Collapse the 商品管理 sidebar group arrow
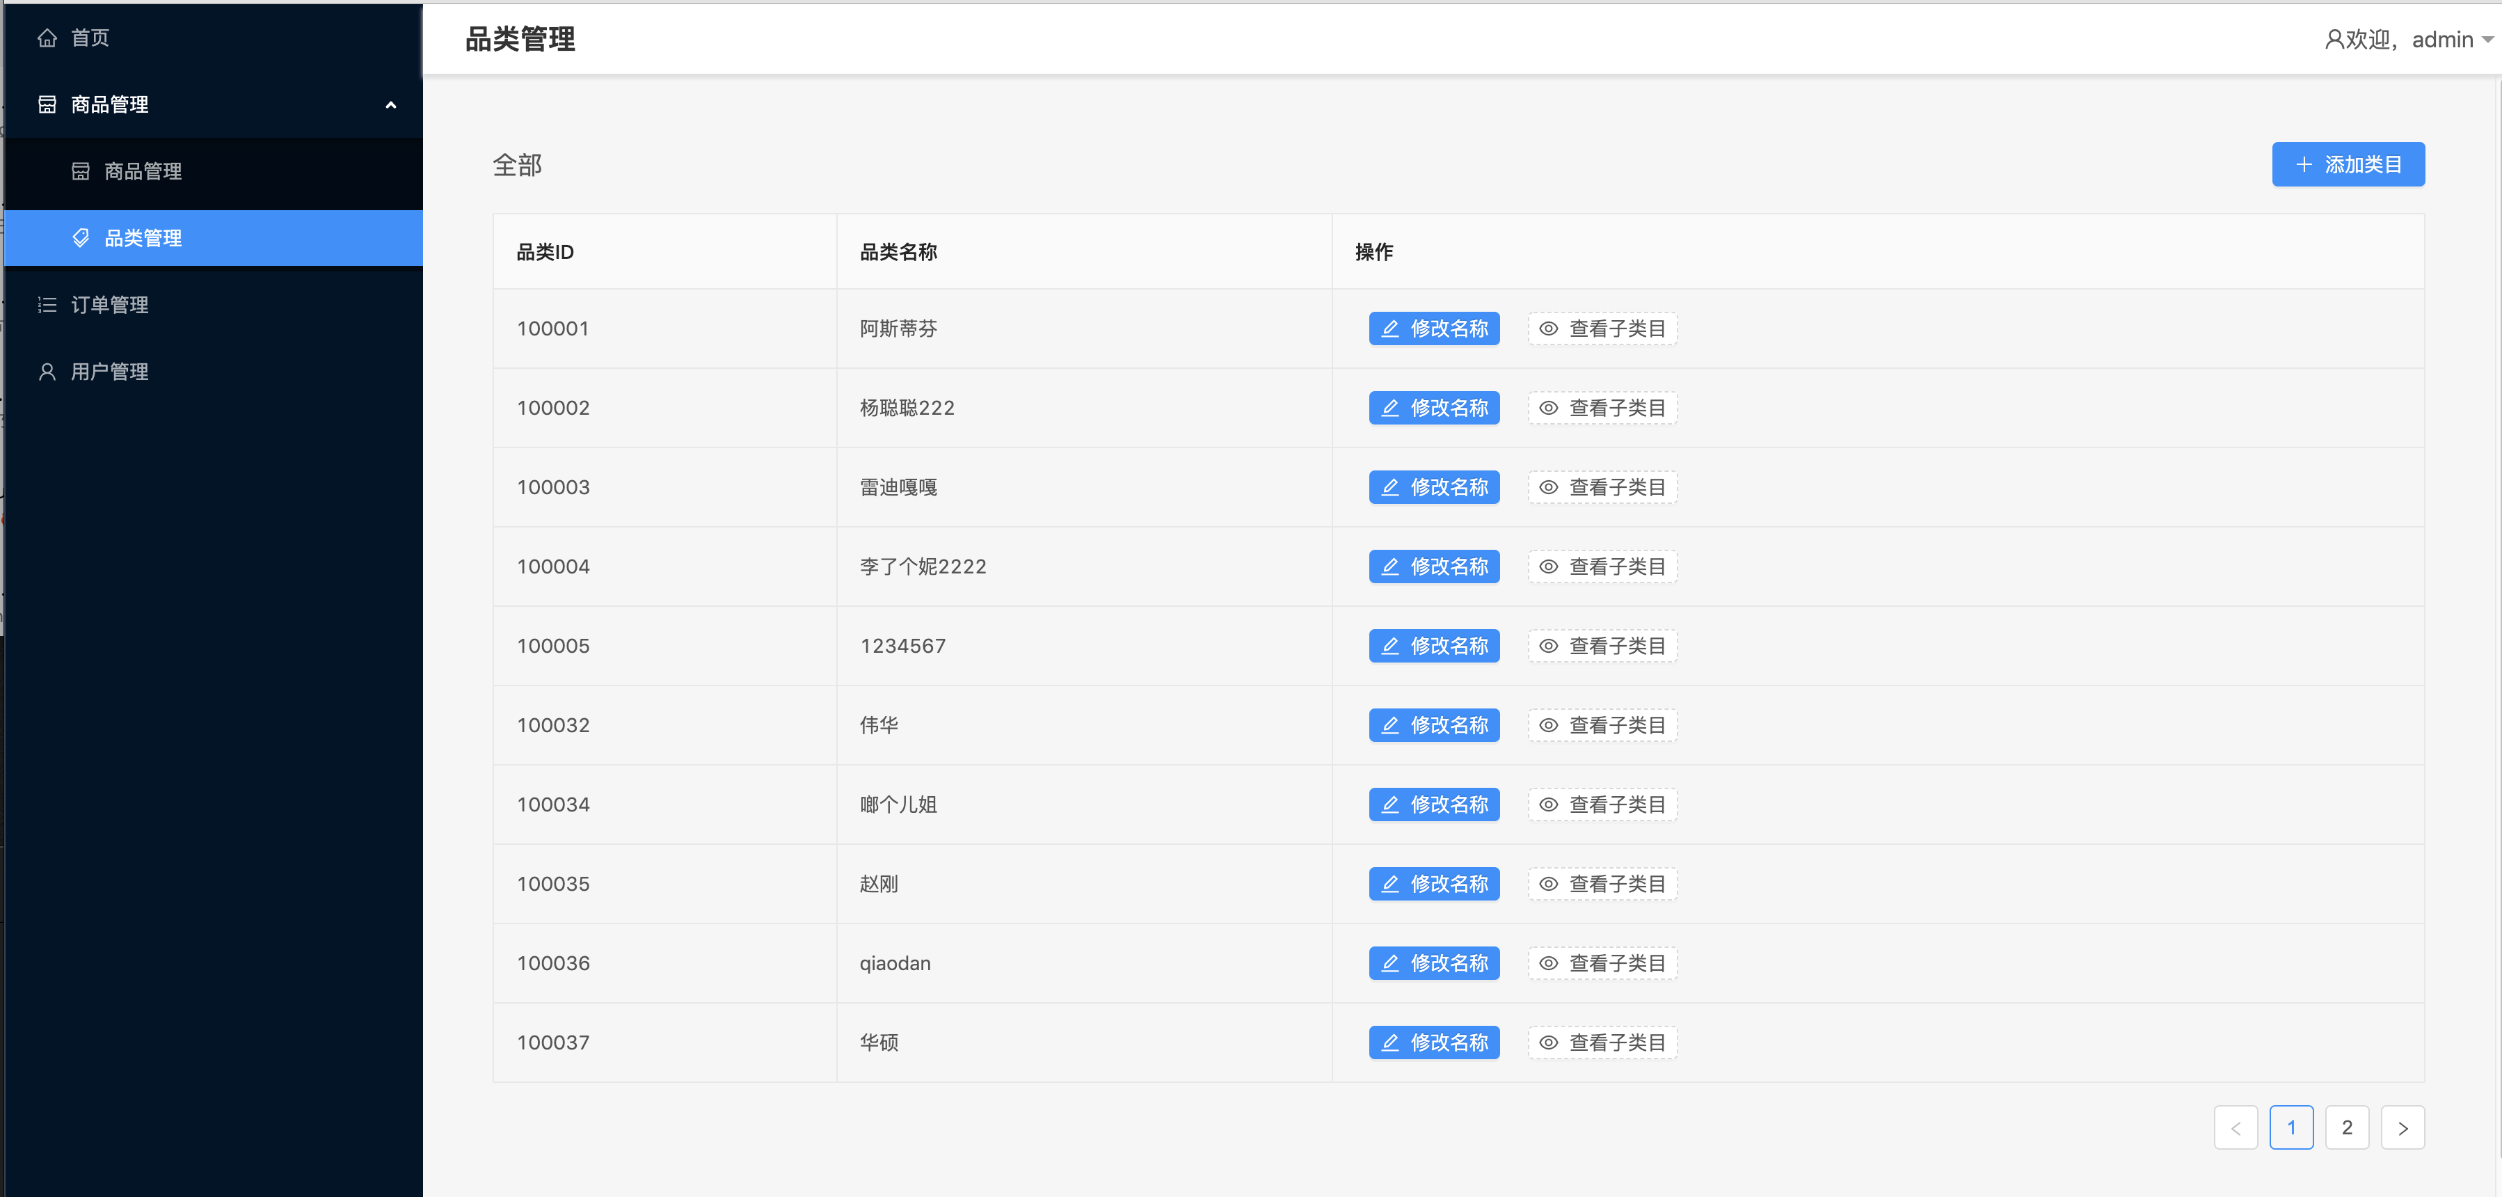Image resolution: width=2502 pixels, height=1197 pixels. (x=390, y=105)
